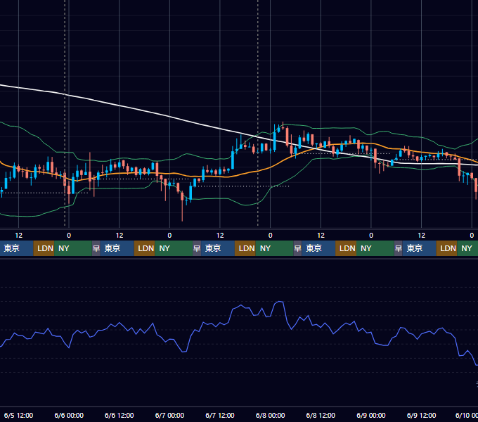
Task: Select the LDN session block for 6/5
Action: tap(44, 248)
